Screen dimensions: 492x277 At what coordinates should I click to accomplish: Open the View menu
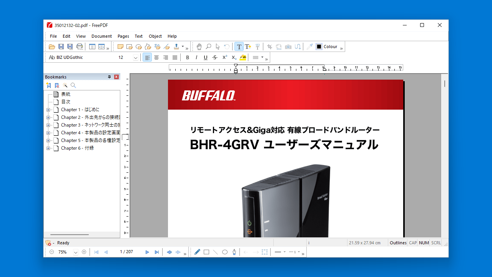pyautogui.click(x=81, y=36)
